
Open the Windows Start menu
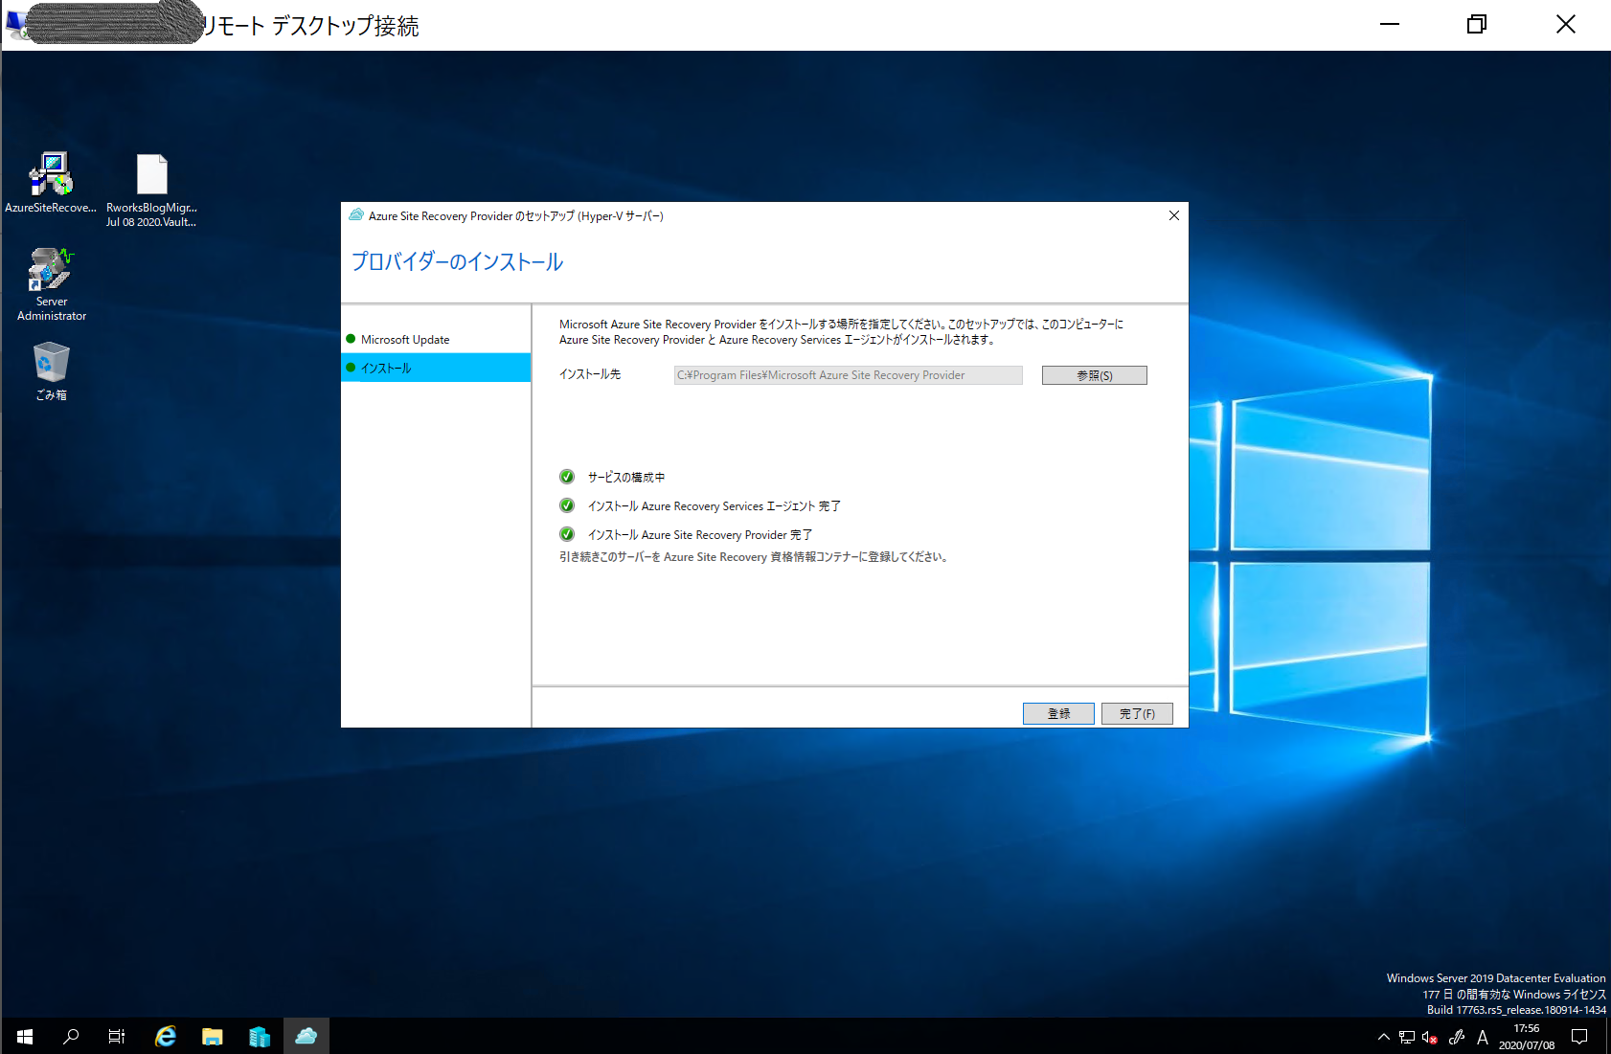click(x=25, y=1036)
